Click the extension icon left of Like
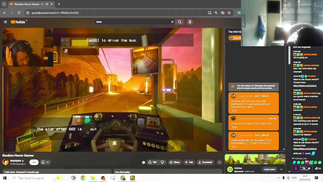Viewport: 323px width, 182px height. pos(144,162)
